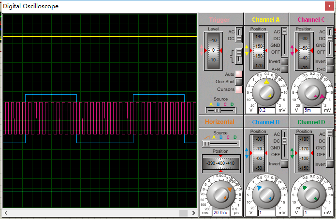Click the timebase value field 20.67u
This screenshot has height=219, width=336.
(x=221, y=213)
